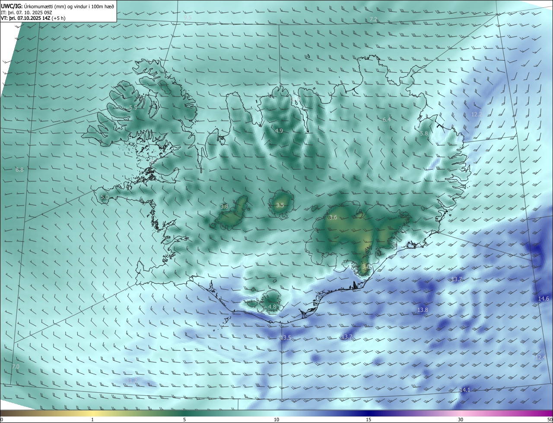Click the 3.5 value on glacier

pyautogui.click(x=280, y=205)
